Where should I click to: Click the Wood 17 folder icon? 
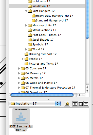[x=30, y=49]
